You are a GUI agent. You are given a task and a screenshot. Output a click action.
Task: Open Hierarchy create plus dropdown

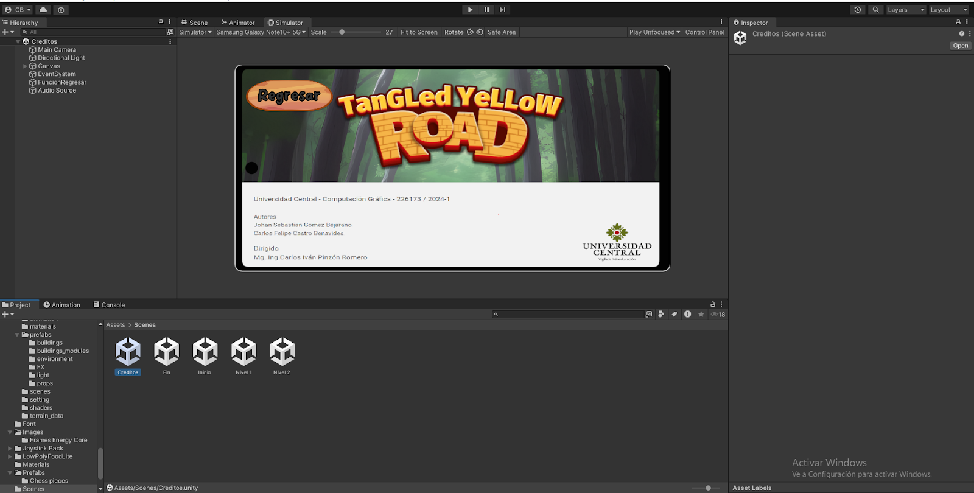click(8, 32)
